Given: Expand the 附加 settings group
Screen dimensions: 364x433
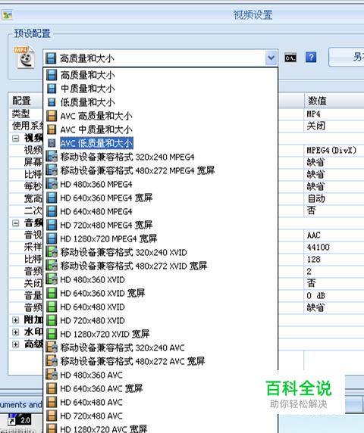Looking at the screenshot, I should point(16,320).
